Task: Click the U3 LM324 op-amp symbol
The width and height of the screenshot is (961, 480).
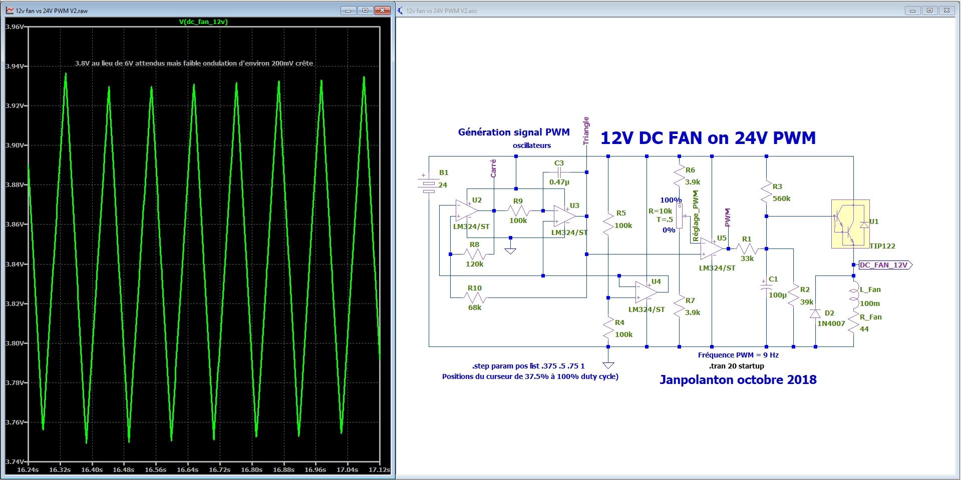Action: (x=564, y=216)
